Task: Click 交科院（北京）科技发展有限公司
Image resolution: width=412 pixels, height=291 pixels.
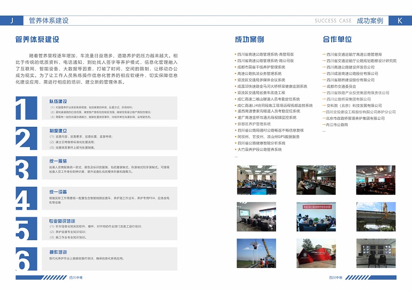Action: point(354,105)
